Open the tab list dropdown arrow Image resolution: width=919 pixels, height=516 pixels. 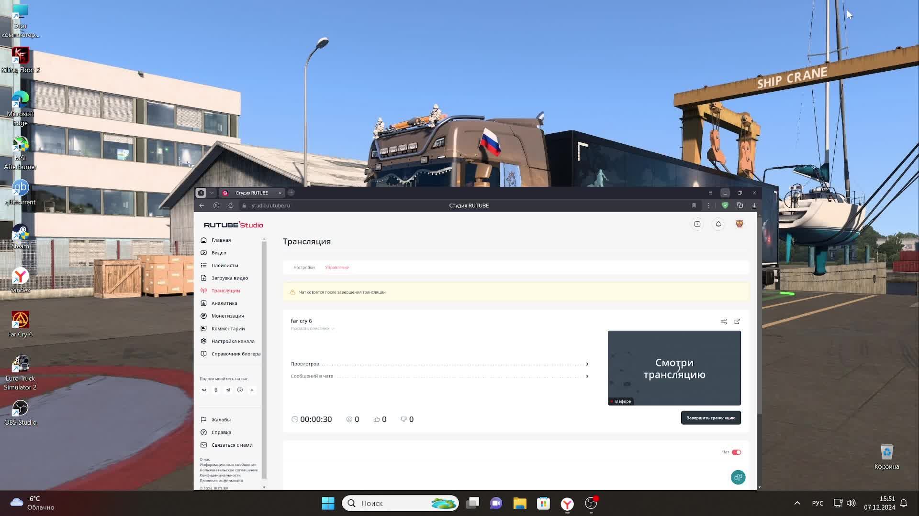click(212, 193)
